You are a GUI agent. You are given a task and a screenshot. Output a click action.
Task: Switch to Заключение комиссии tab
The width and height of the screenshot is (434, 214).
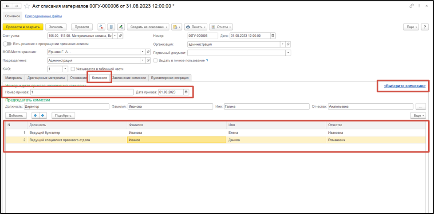pyautogui.click(x=129, y=78)
